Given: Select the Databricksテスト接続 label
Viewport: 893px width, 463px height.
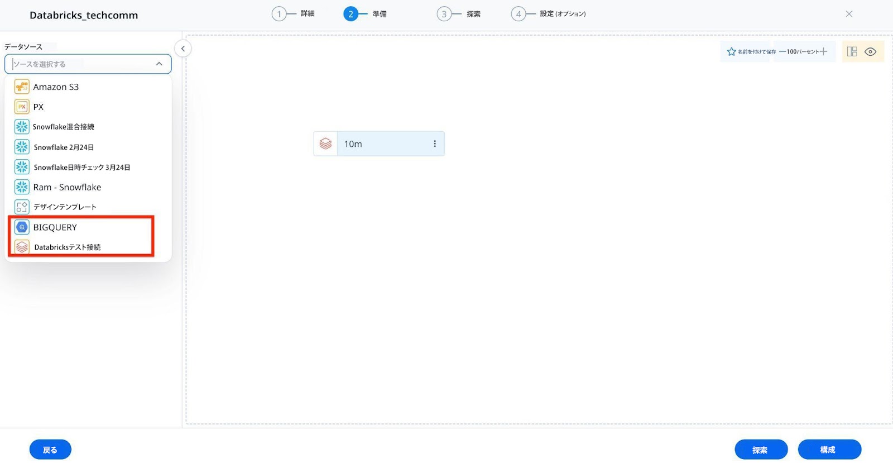Looking at the screenshot, I should (68, 247).
